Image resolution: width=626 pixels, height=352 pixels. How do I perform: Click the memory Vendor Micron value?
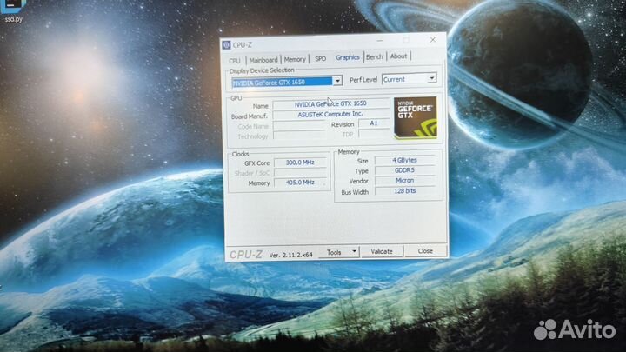click(404, 181)
